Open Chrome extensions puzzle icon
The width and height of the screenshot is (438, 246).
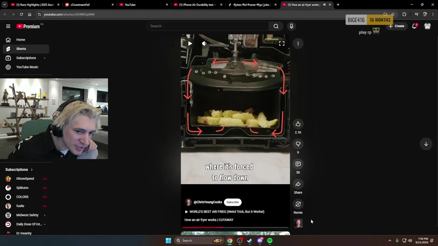coord(404,14)
